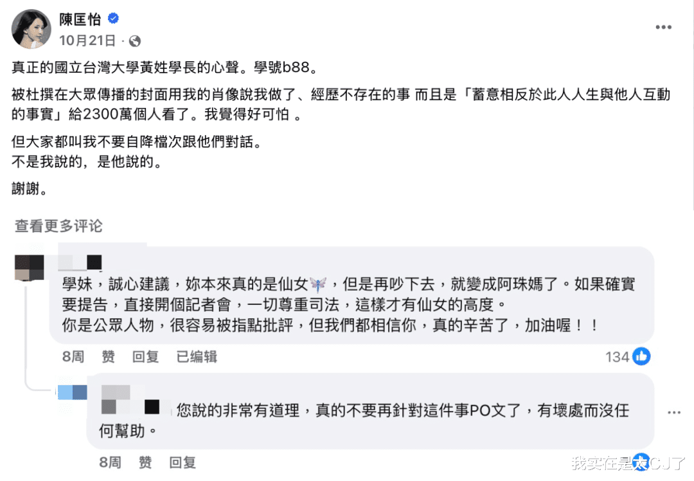
Task: Expand 查看更多评论 to load more comments
Action: pyautogui.click(x=58, y=226)
